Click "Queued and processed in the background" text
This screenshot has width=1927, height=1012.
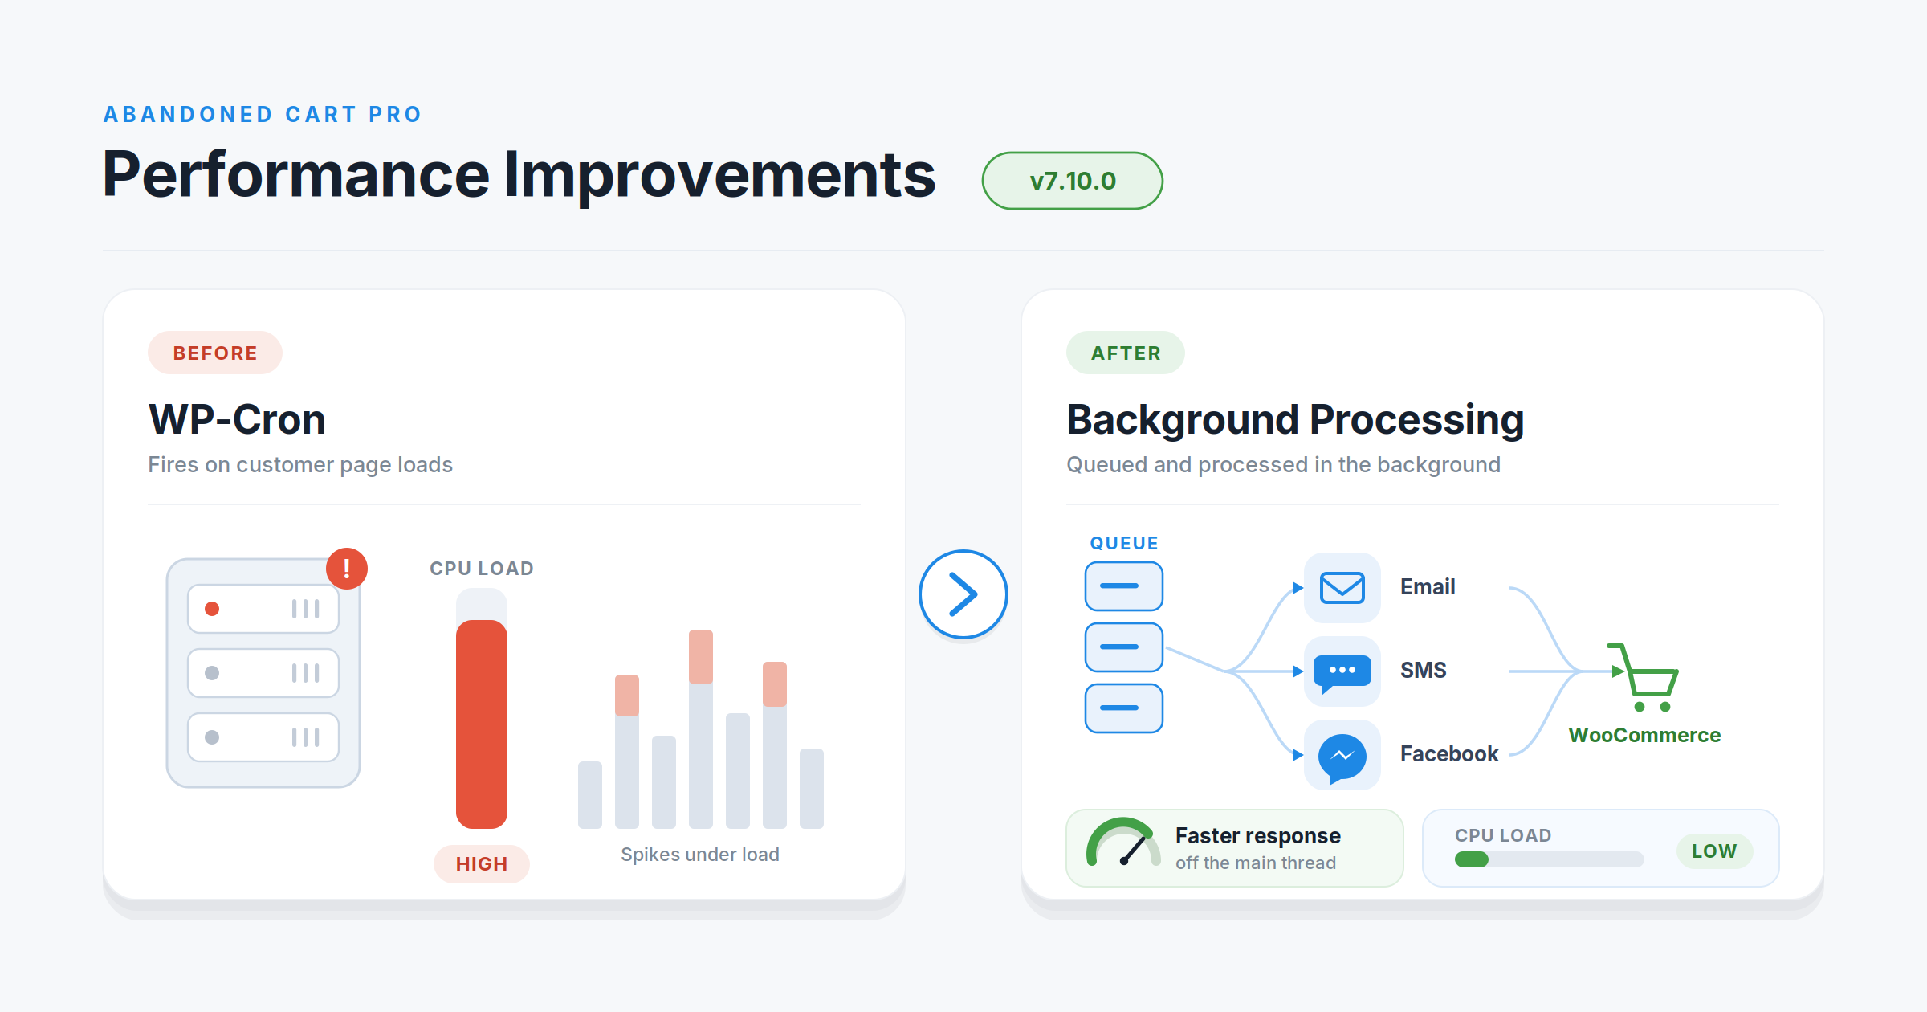[1283, 465]
